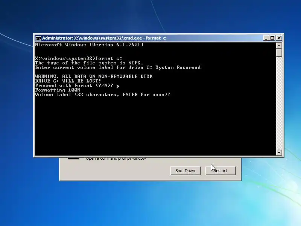
Task: Click the vertical scrollbar thumb
Action: point(279,52)
